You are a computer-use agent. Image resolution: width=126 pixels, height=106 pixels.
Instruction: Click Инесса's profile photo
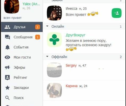pyautogui.click(x=54, y=13)
